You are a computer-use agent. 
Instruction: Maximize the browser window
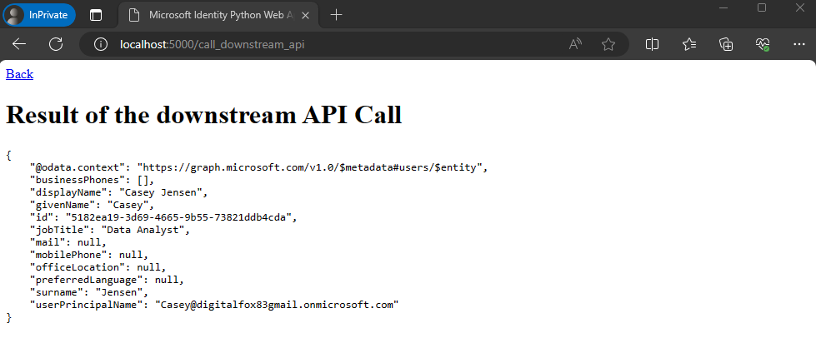tap(762, 7)
